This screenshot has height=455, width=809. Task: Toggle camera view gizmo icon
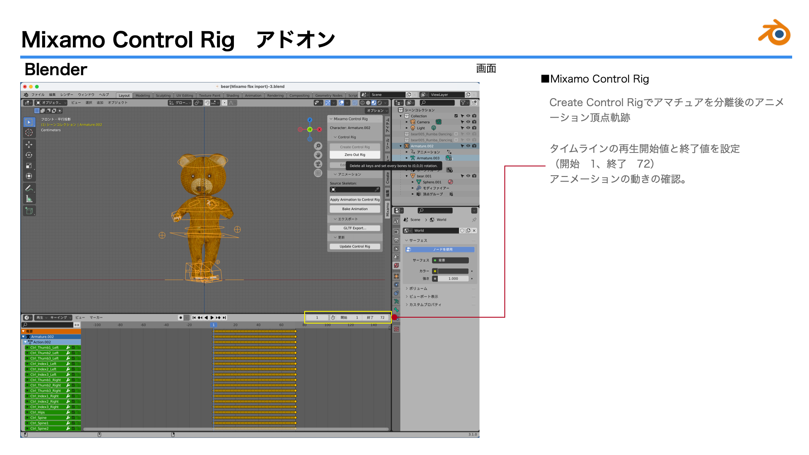pos(318,164)
